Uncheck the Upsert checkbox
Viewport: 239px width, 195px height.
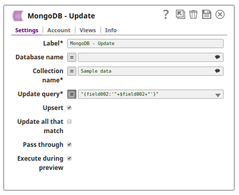click(69, 108)
